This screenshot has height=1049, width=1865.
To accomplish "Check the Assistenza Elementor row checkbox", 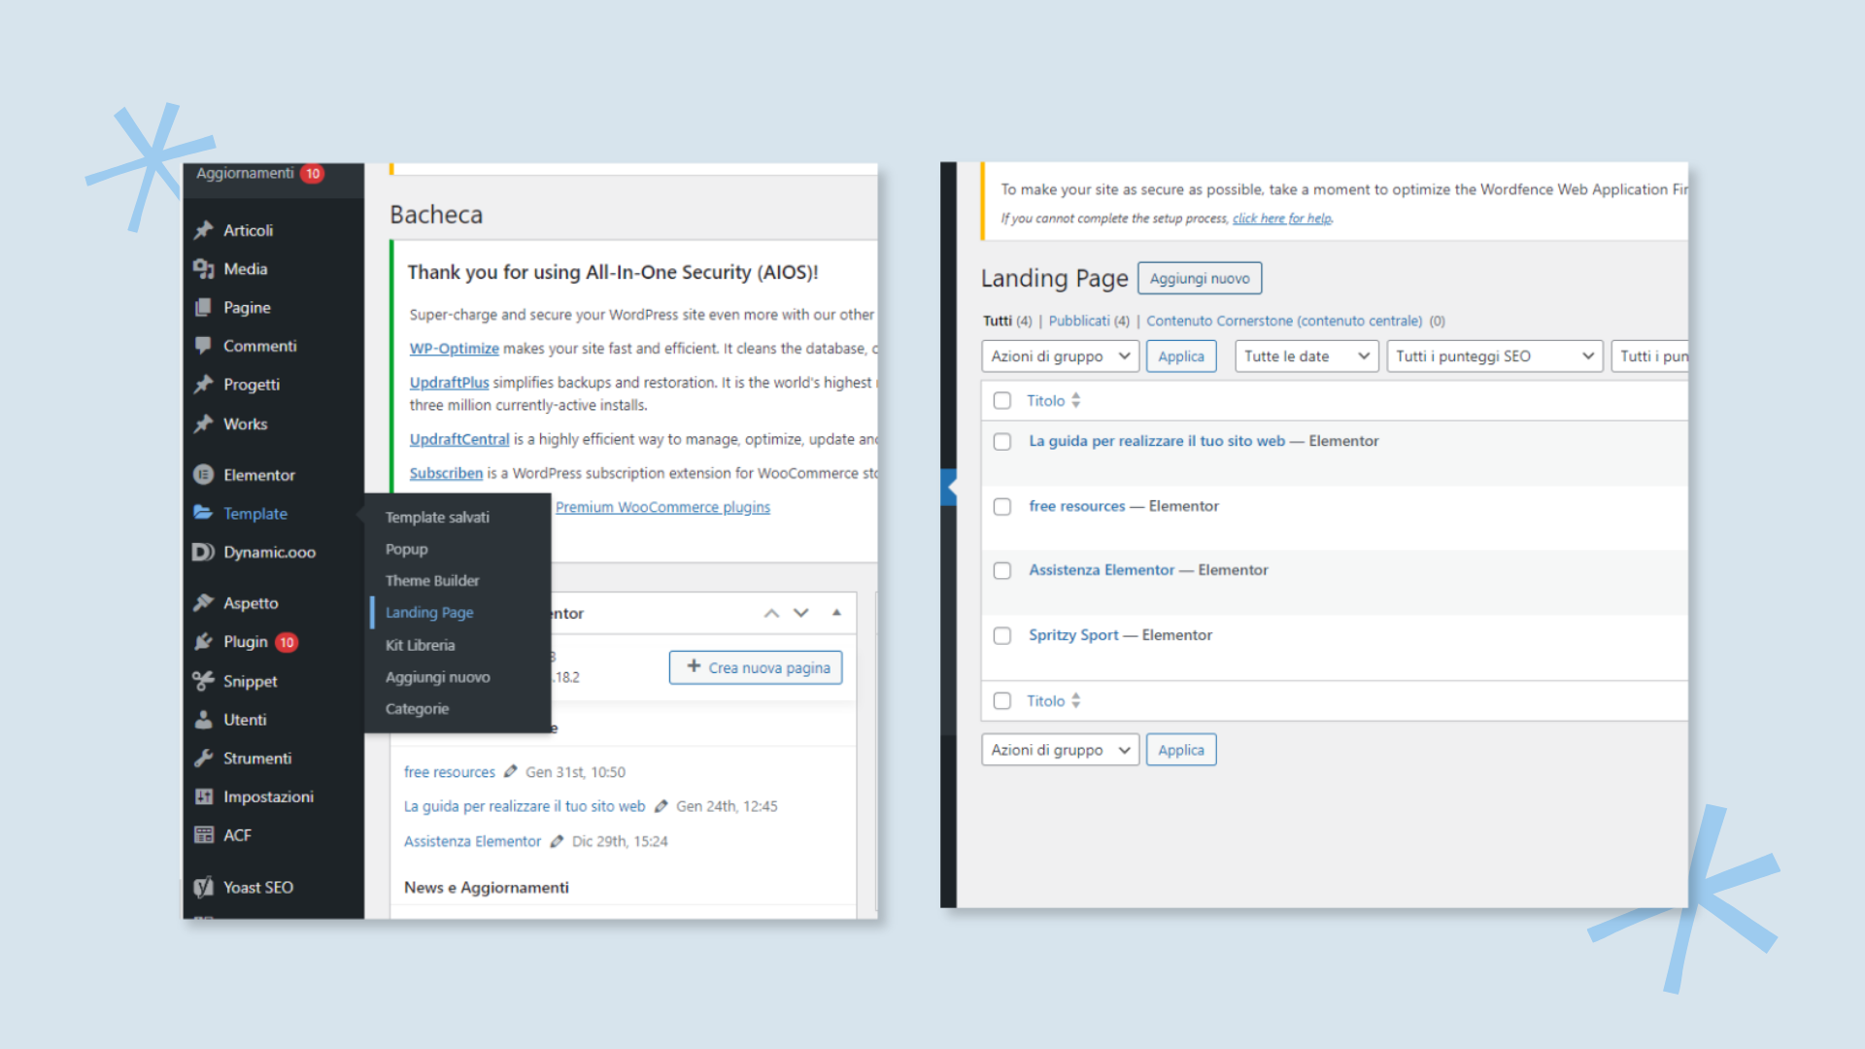I will pyautogui.click(x=1002, y=570).
